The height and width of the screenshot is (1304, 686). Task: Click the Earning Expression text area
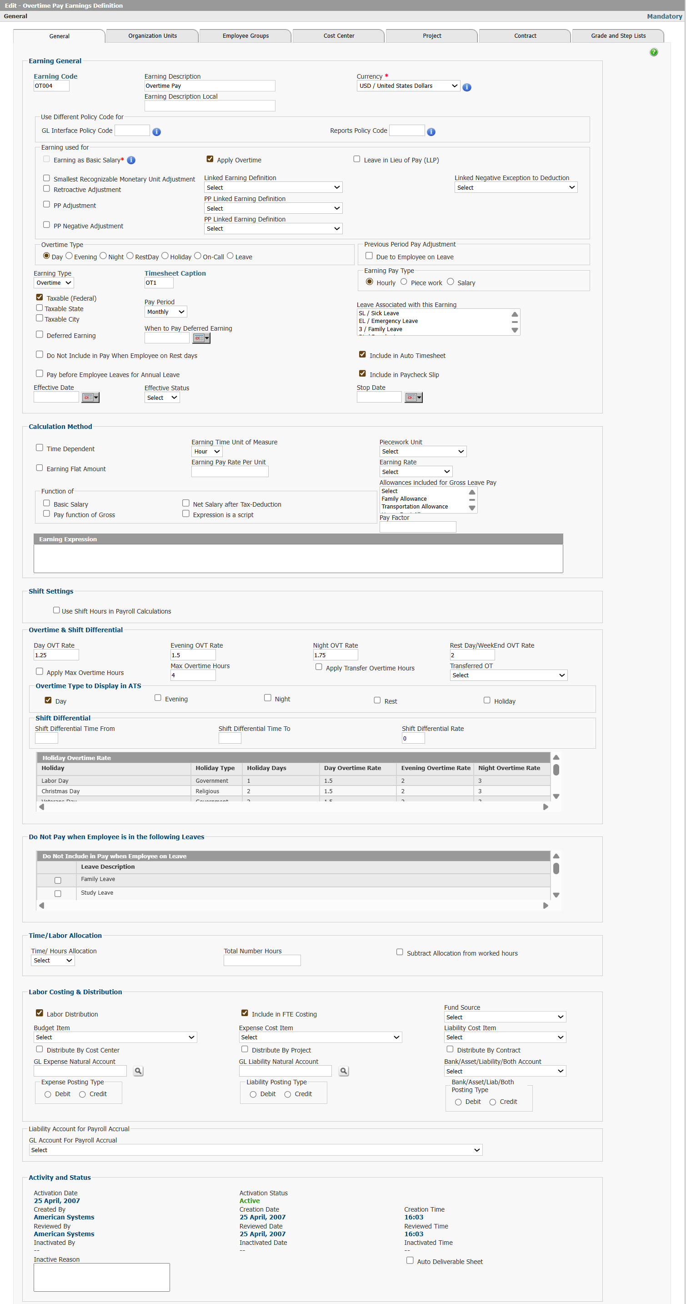(x=298, y=559)
